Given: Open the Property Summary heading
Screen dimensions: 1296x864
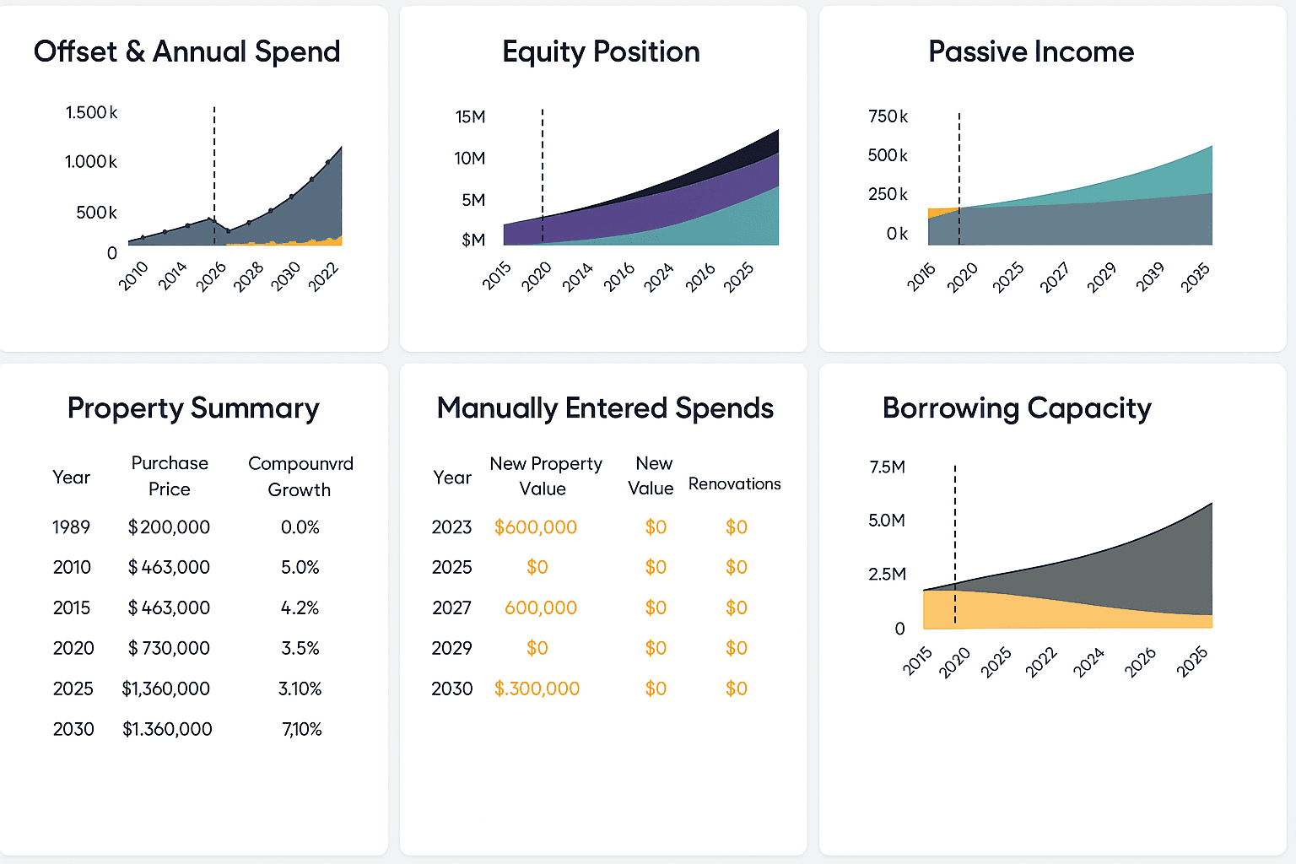Looking at the screenshot, I should 193,408.
